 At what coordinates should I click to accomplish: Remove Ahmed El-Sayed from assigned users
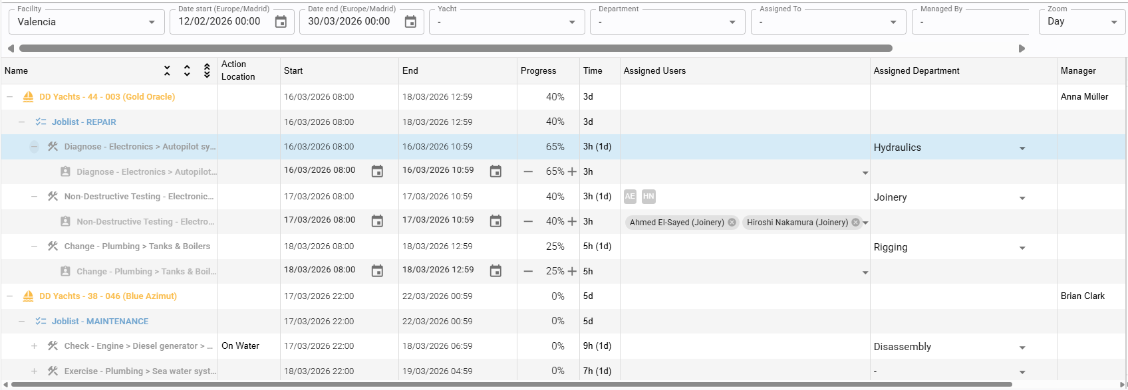point(732,223)
